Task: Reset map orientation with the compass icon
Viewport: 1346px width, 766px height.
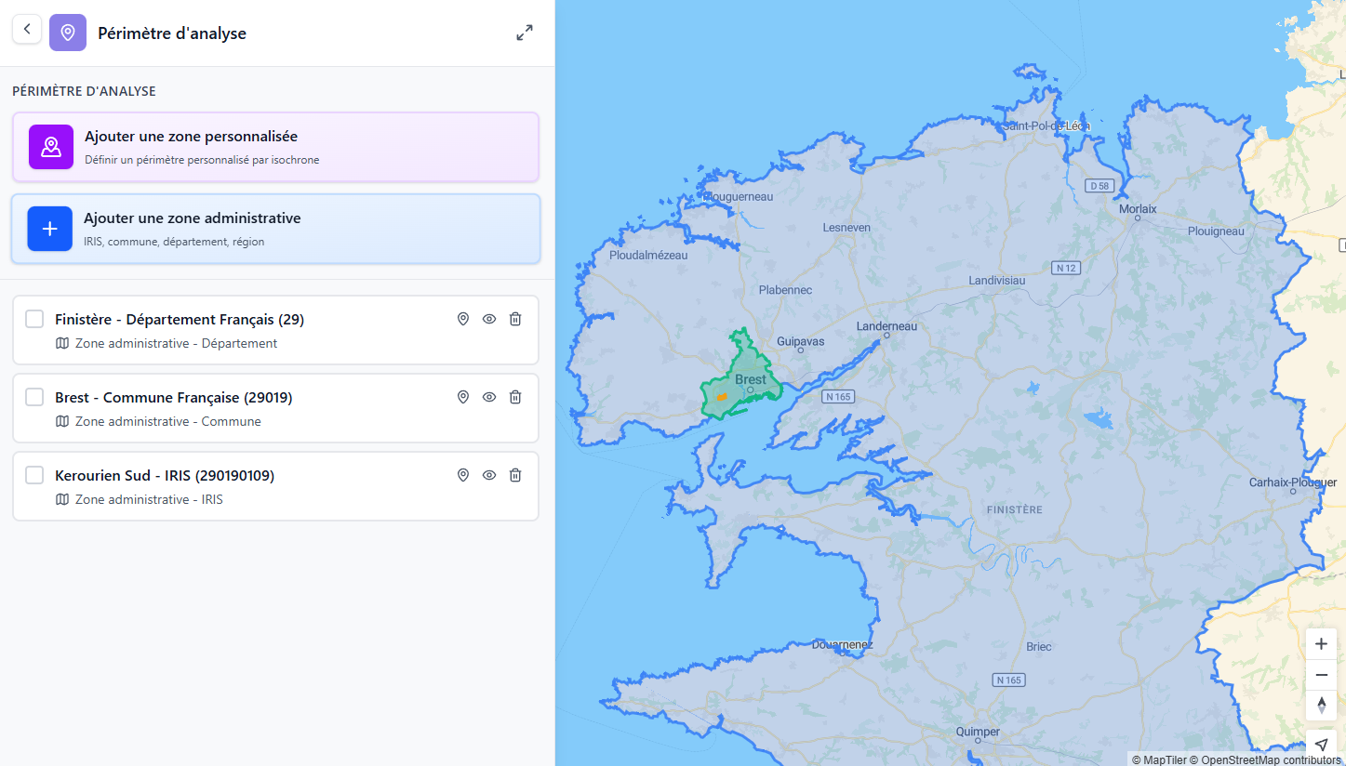Action: point(1321,706)
